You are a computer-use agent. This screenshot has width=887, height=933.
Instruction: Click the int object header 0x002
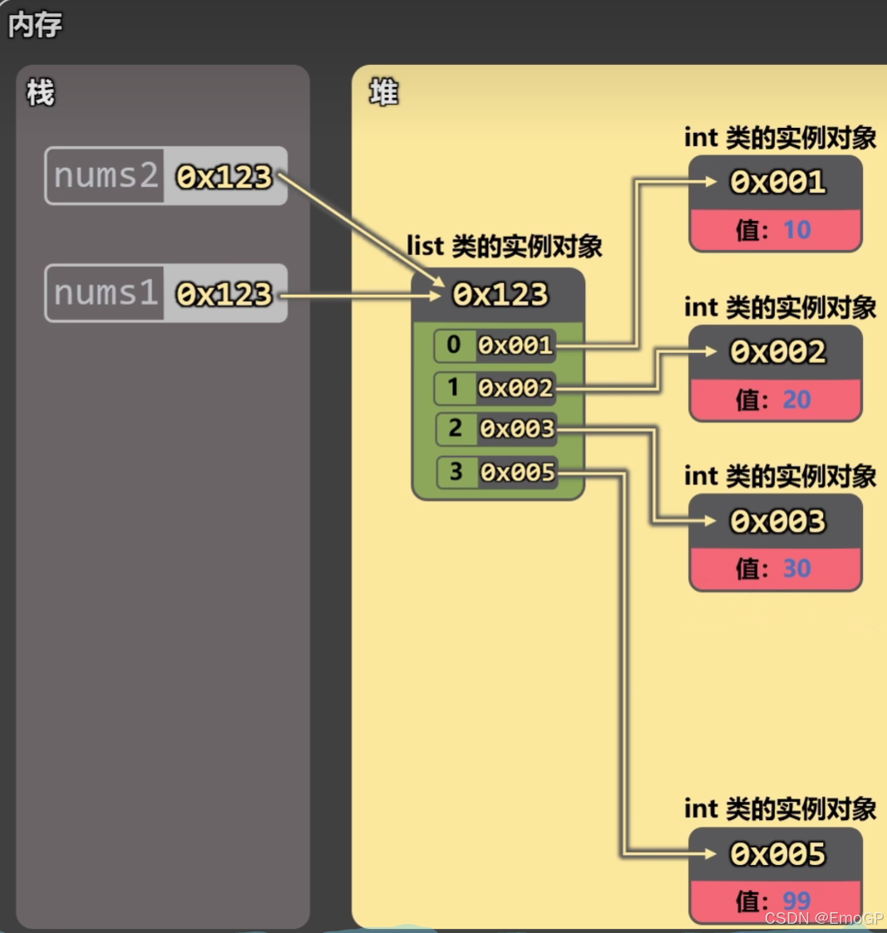click(x=777, y=351)
